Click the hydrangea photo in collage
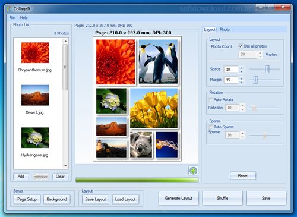The image size is (297, 217). (111, 101)
